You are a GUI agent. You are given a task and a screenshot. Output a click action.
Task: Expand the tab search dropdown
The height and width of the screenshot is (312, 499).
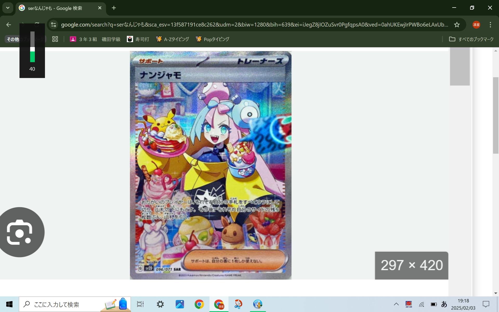tap(8, 8)
